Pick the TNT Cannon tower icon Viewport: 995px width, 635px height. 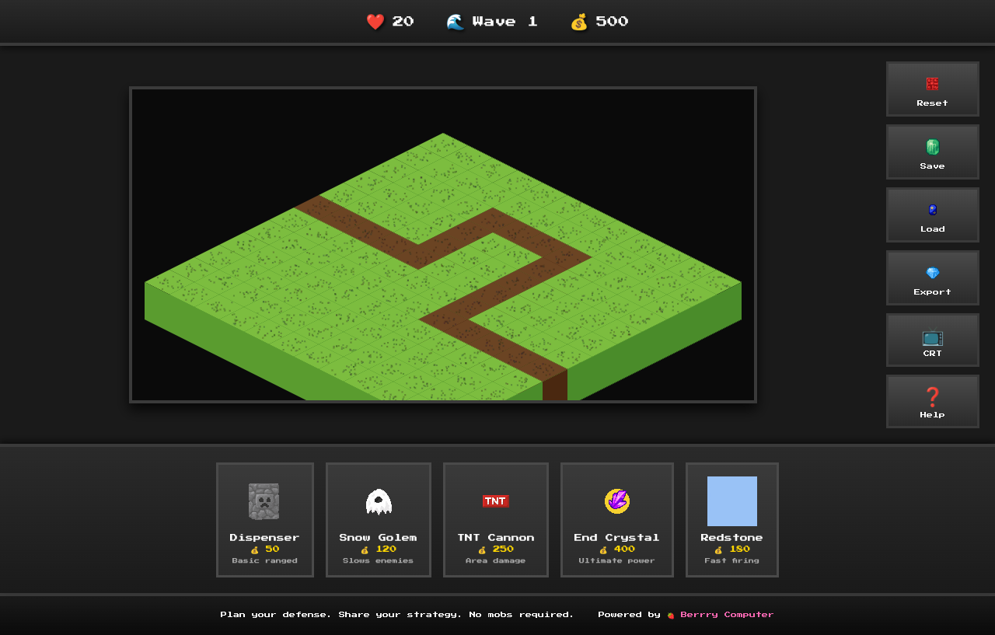495,501
